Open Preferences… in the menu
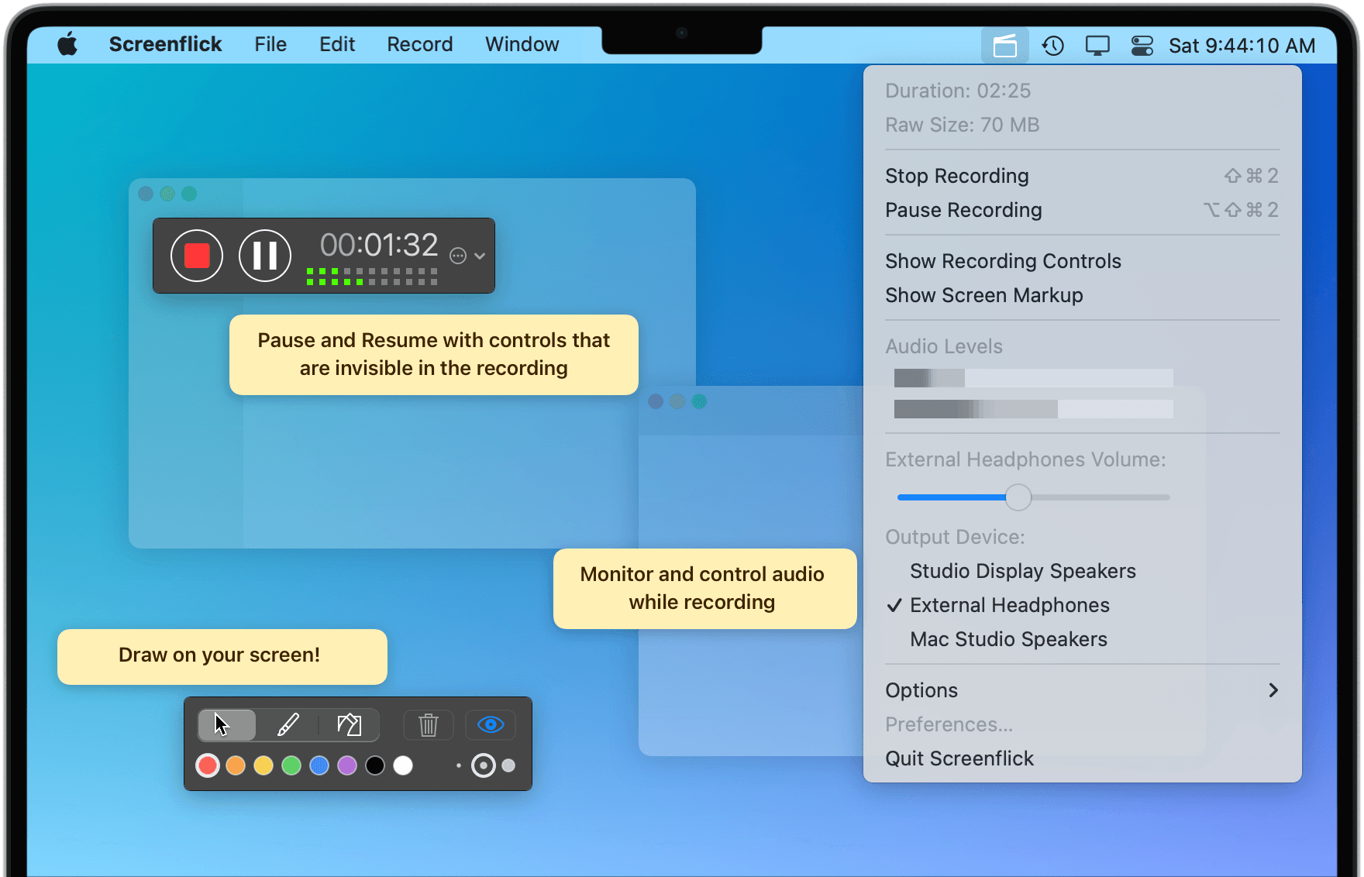Viewport: 1364px width, 877px height. click(x=1082, y=724)
